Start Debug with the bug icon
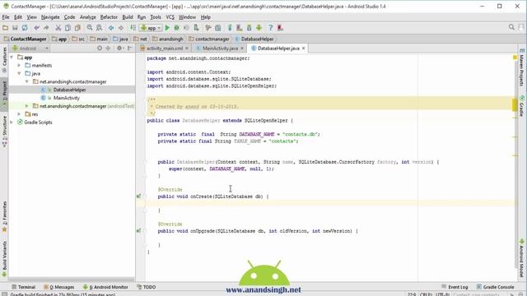This screenshot has height=296, width=527. (x=176, y=28)
